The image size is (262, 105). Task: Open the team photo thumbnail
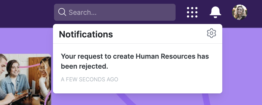pyautogui.click(x=25, y=79)
